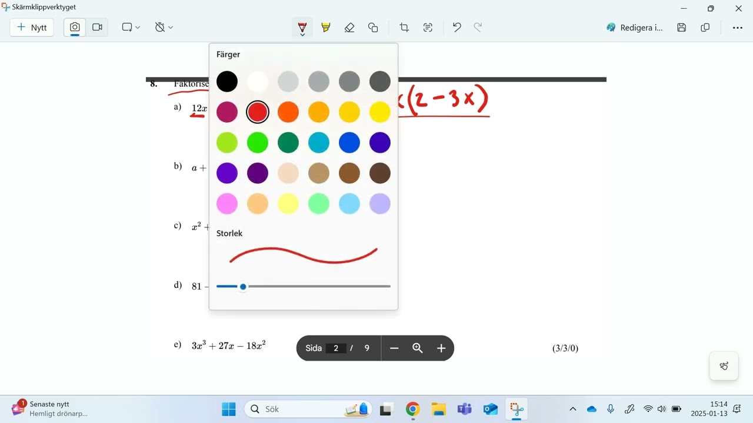Viewport: 753px width, 423px height.
Task: Open Task View on taskbar
Action: pyautogui.click(x=386, y=409)
